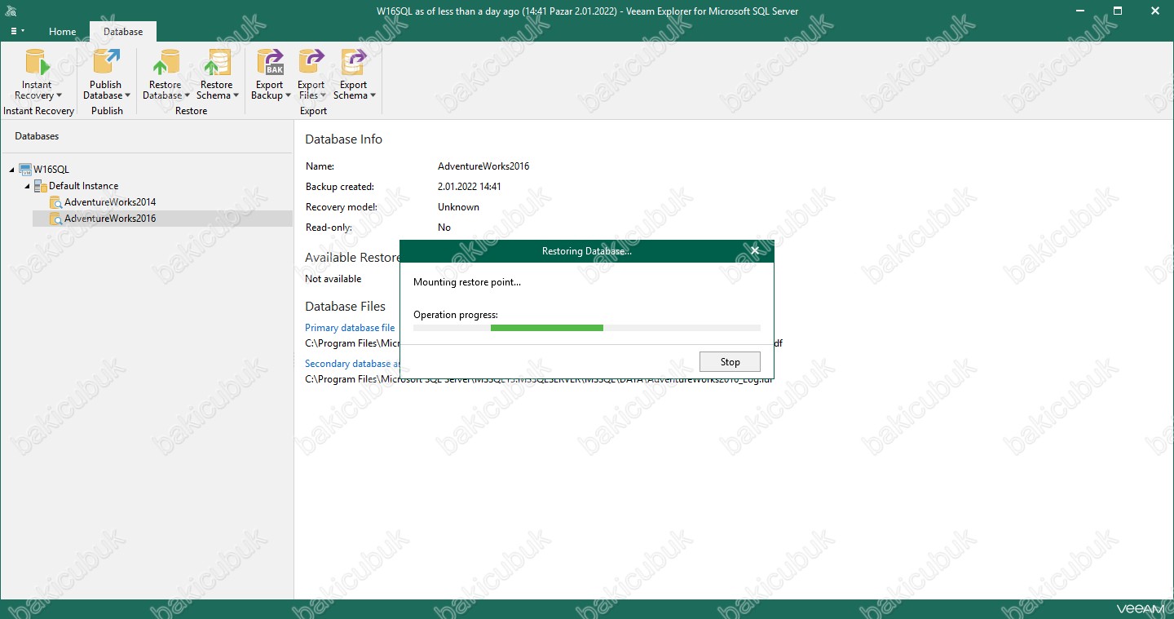Click the Veeam logo in status bar
The height and width of the screenshot is (619, 1174).
click(x=1139, y=609)
